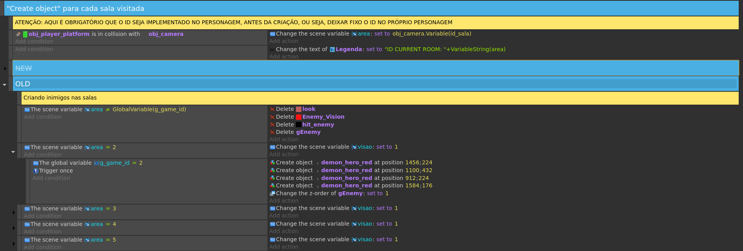The width and height of the screenshot is (743, 251).
Task: Select the ATENÇÃO yellow comment
Action: click(375, 23)
